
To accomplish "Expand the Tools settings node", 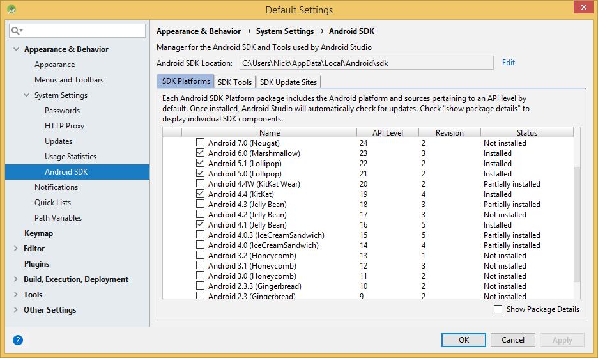I will pos(15,294).
